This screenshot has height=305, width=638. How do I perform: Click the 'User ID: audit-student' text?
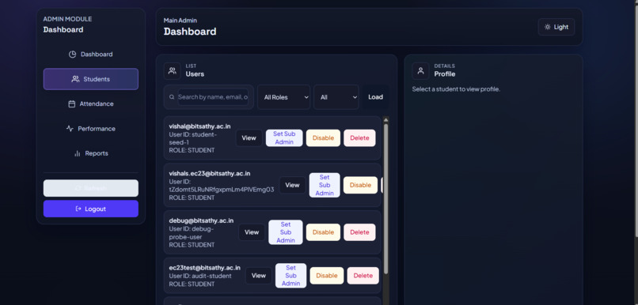[200, 277]
